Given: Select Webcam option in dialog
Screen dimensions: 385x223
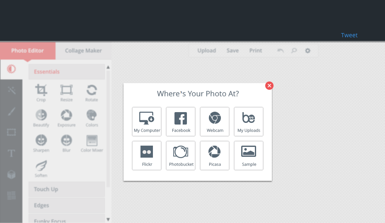Looking at the screenshot, I should point(215,122).
